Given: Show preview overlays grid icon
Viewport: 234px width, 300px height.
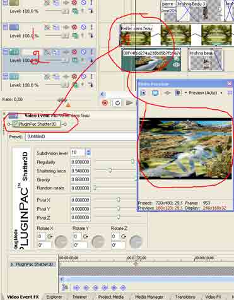Looking at the screenshot, I should (x=230, y=93).
